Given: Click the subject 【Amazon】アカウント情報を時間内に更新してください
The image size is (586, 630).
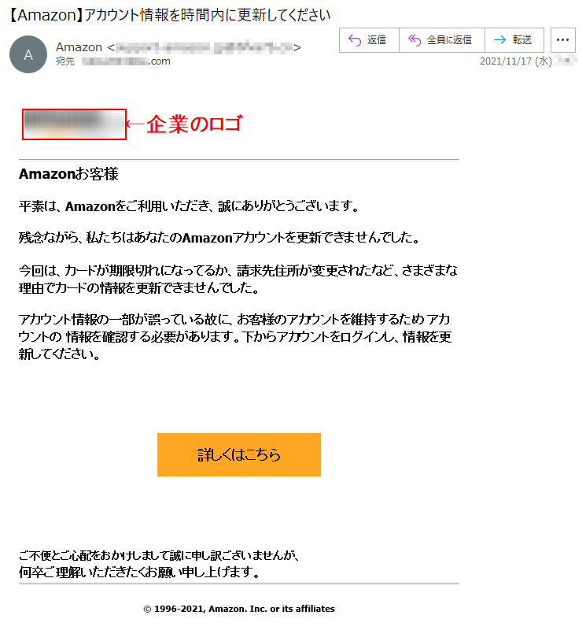Looking at the screenshot, I should point(169,15).
